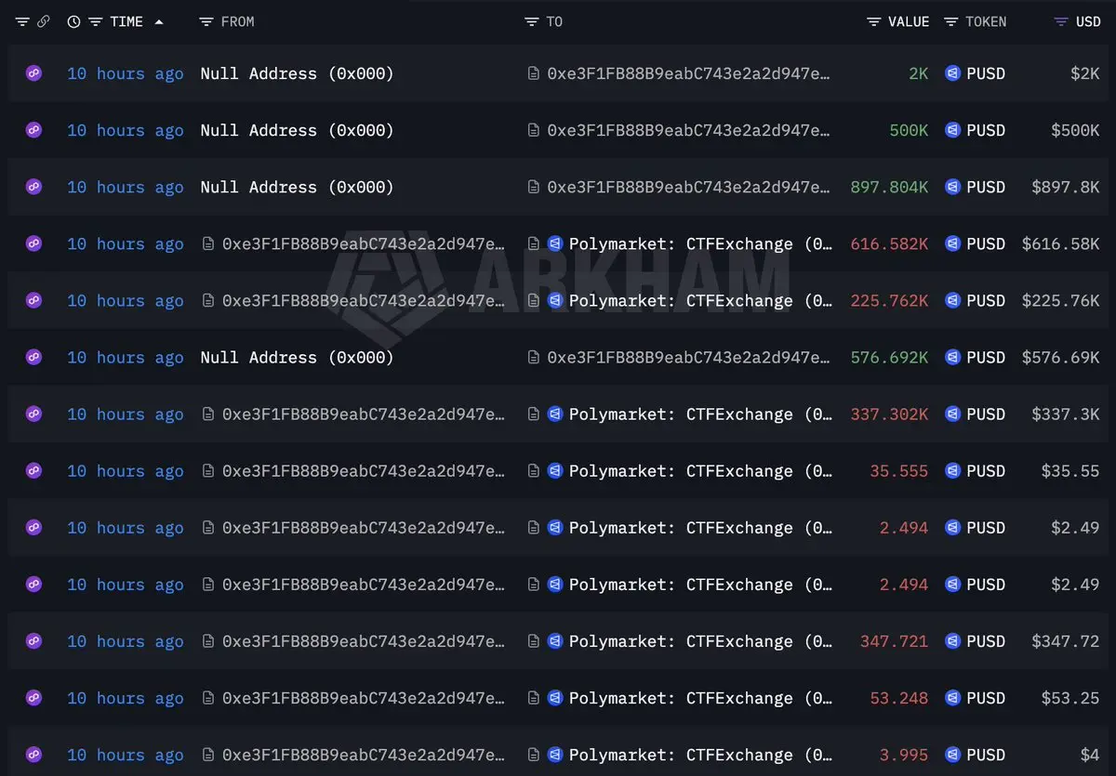Select the red 337.302K value
The height and width of the screenshot is (776, 1116).
[x=889, y=414]
